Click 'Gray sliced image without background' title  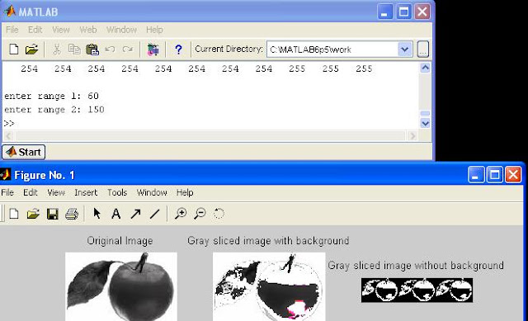click(x=416, y=266)
